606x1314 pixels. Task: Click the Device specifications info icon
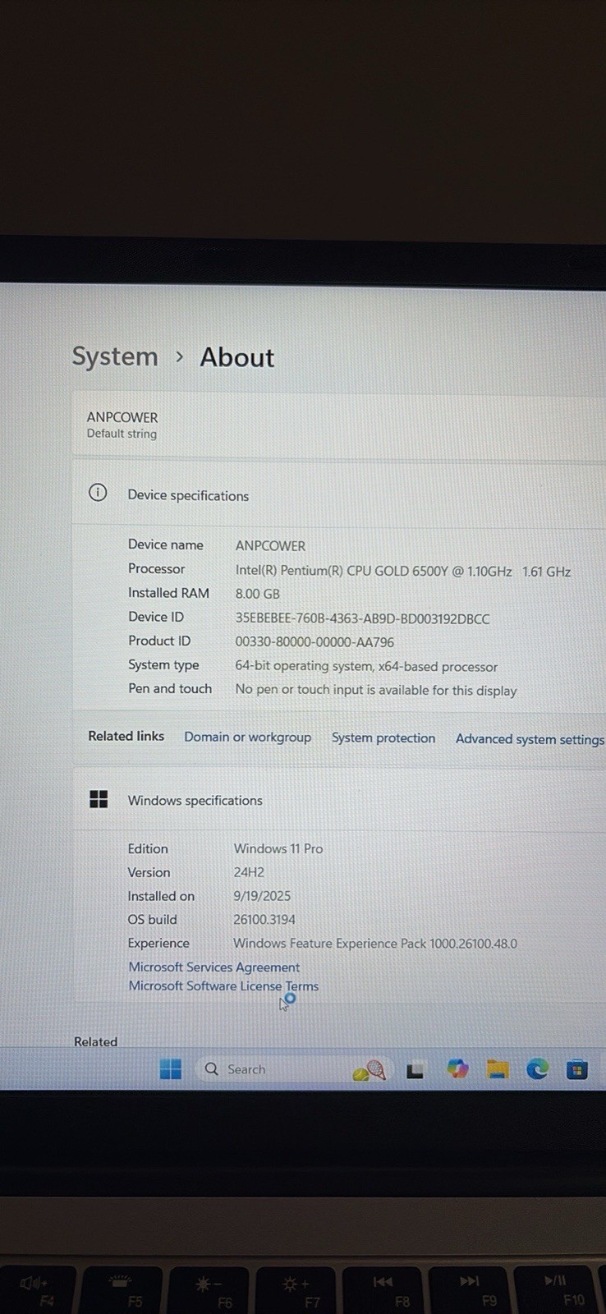[98, 493]
